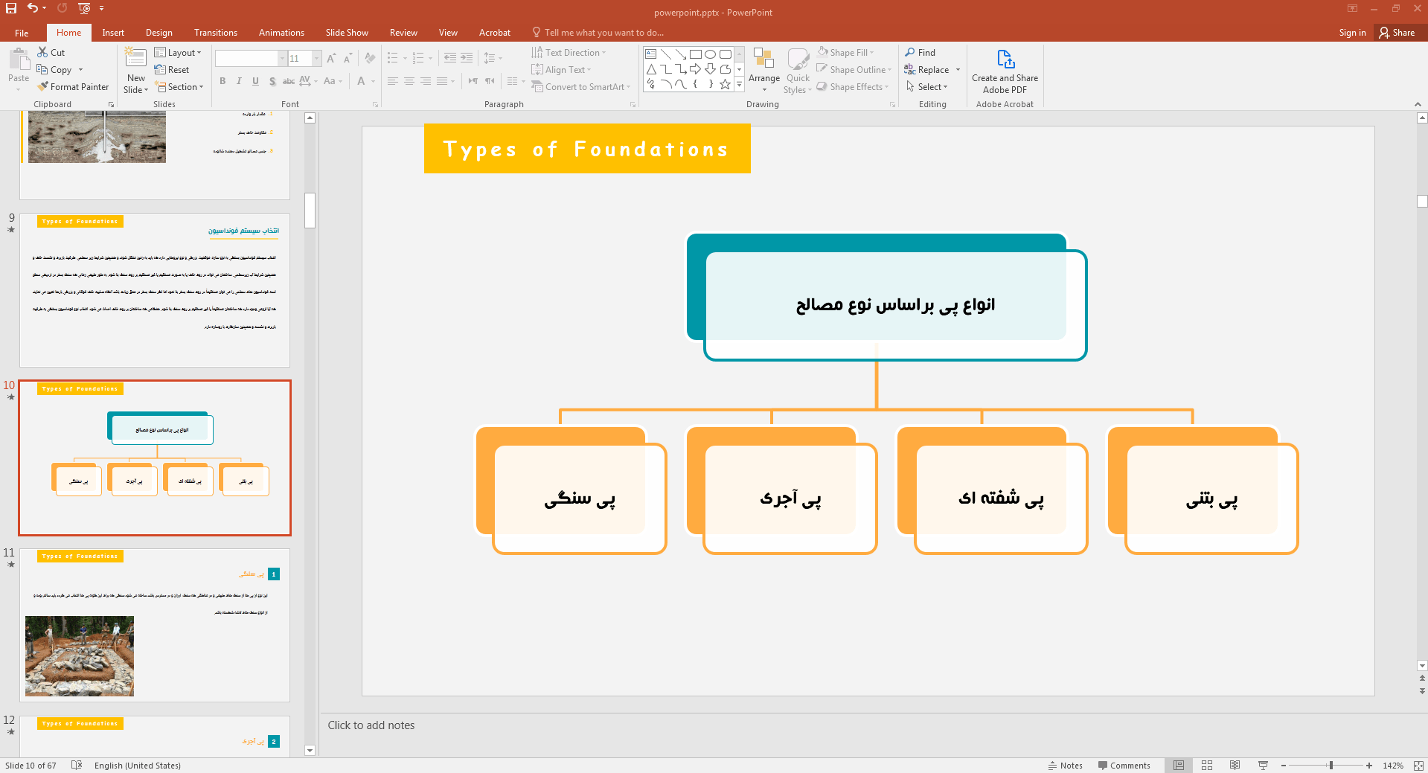This screenshot has width=1428, height=773.
Task: Click Increase Font Size icon
Action: click(x=331, y=58)
